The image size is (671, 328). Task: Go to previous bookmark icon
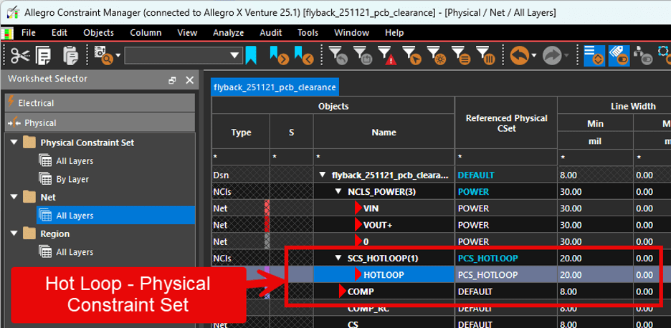[304, 56]
